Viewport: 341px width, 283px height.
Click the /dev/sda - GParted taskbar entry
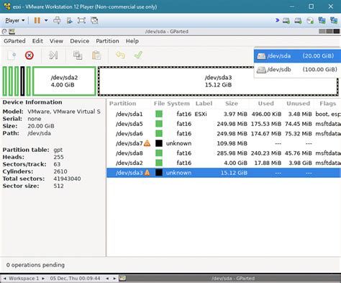(232, 279)
